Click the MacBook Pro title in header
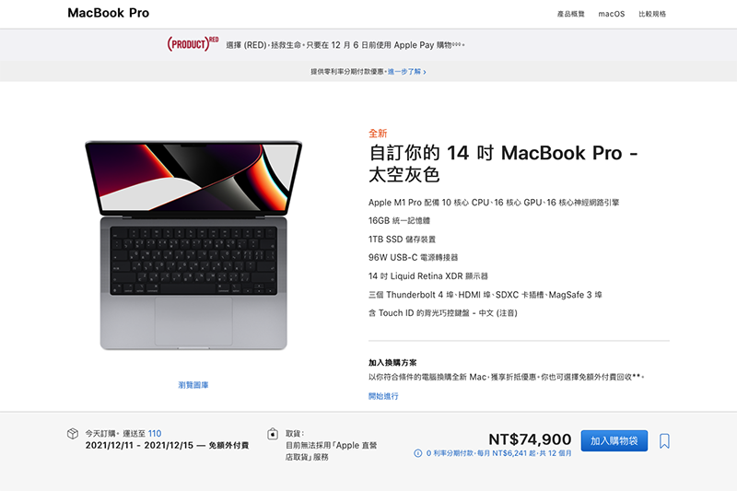Screen dimensions: 737x491 108,13
